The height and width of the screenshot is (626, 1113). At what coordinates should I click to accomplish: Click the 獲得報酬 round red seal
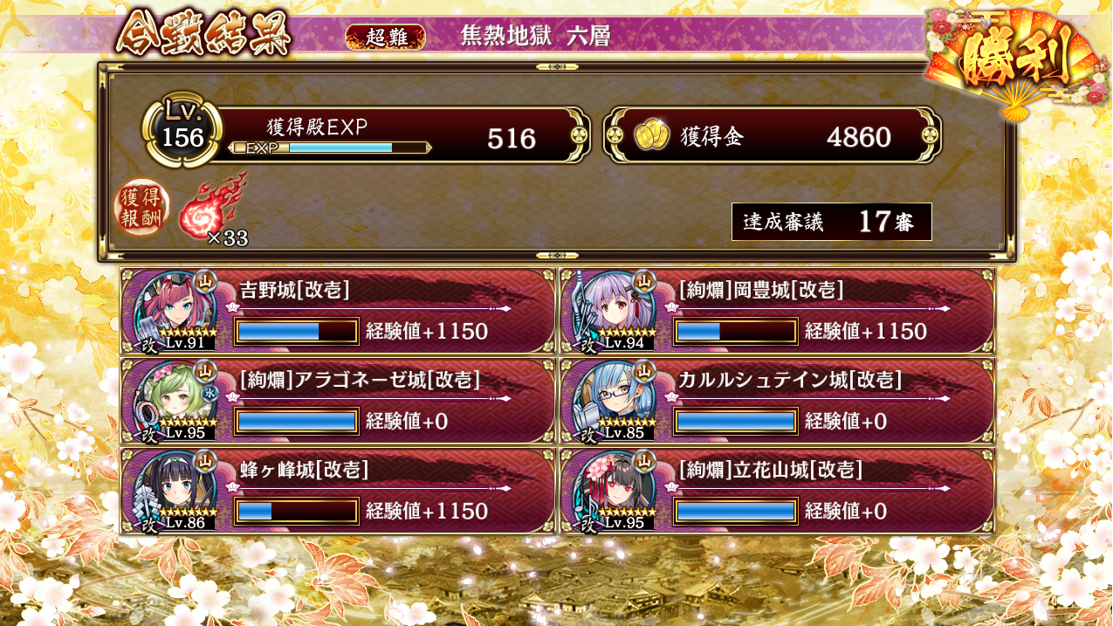(141, 210)
